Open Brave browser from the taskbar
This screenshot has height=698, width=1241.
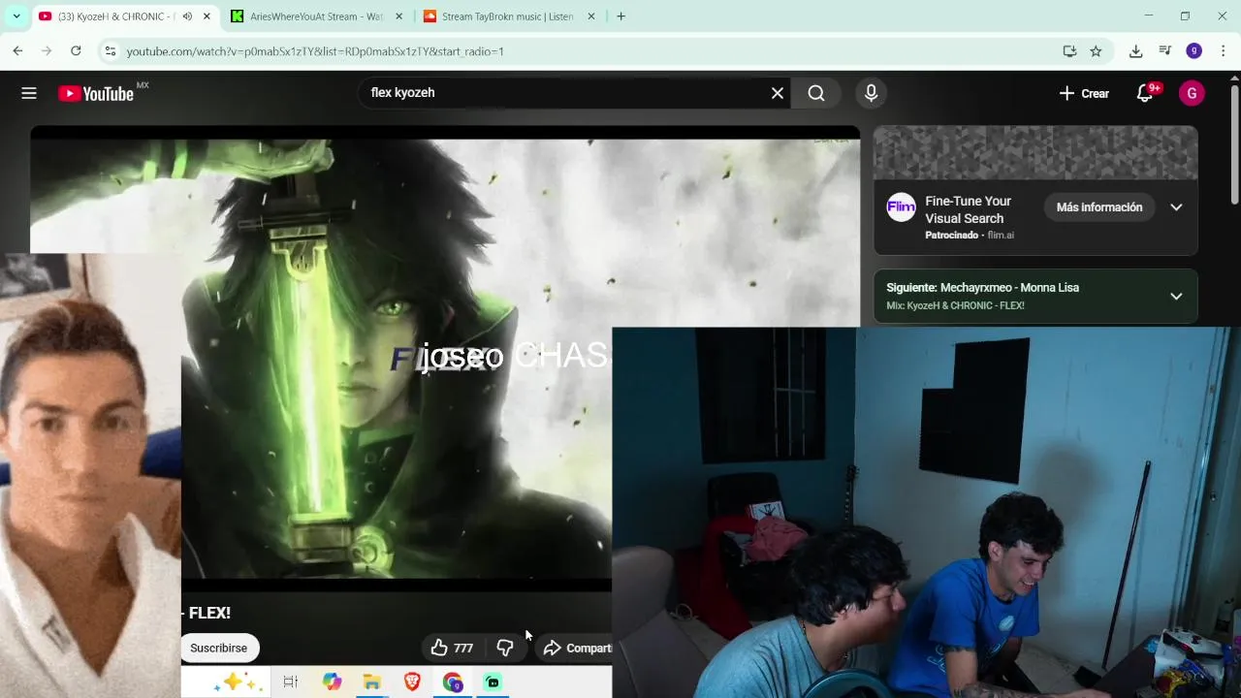click(412, 682)
